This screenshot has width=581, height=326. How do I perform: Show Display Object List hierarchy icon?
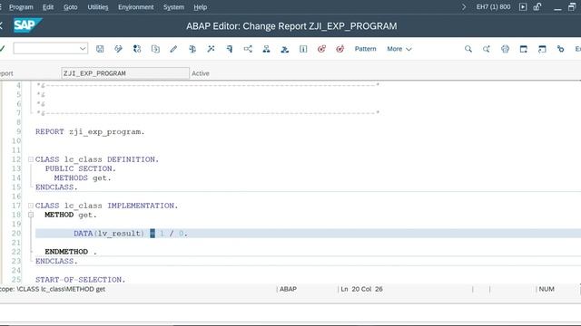point(266,49)
